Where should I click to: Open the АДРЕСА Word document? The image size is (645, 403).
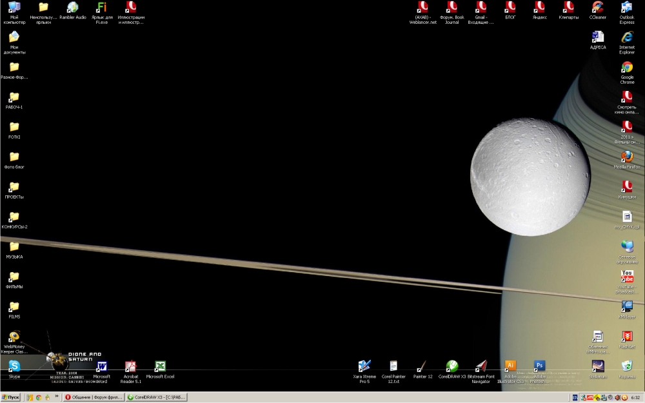click(x=598, y=40)
